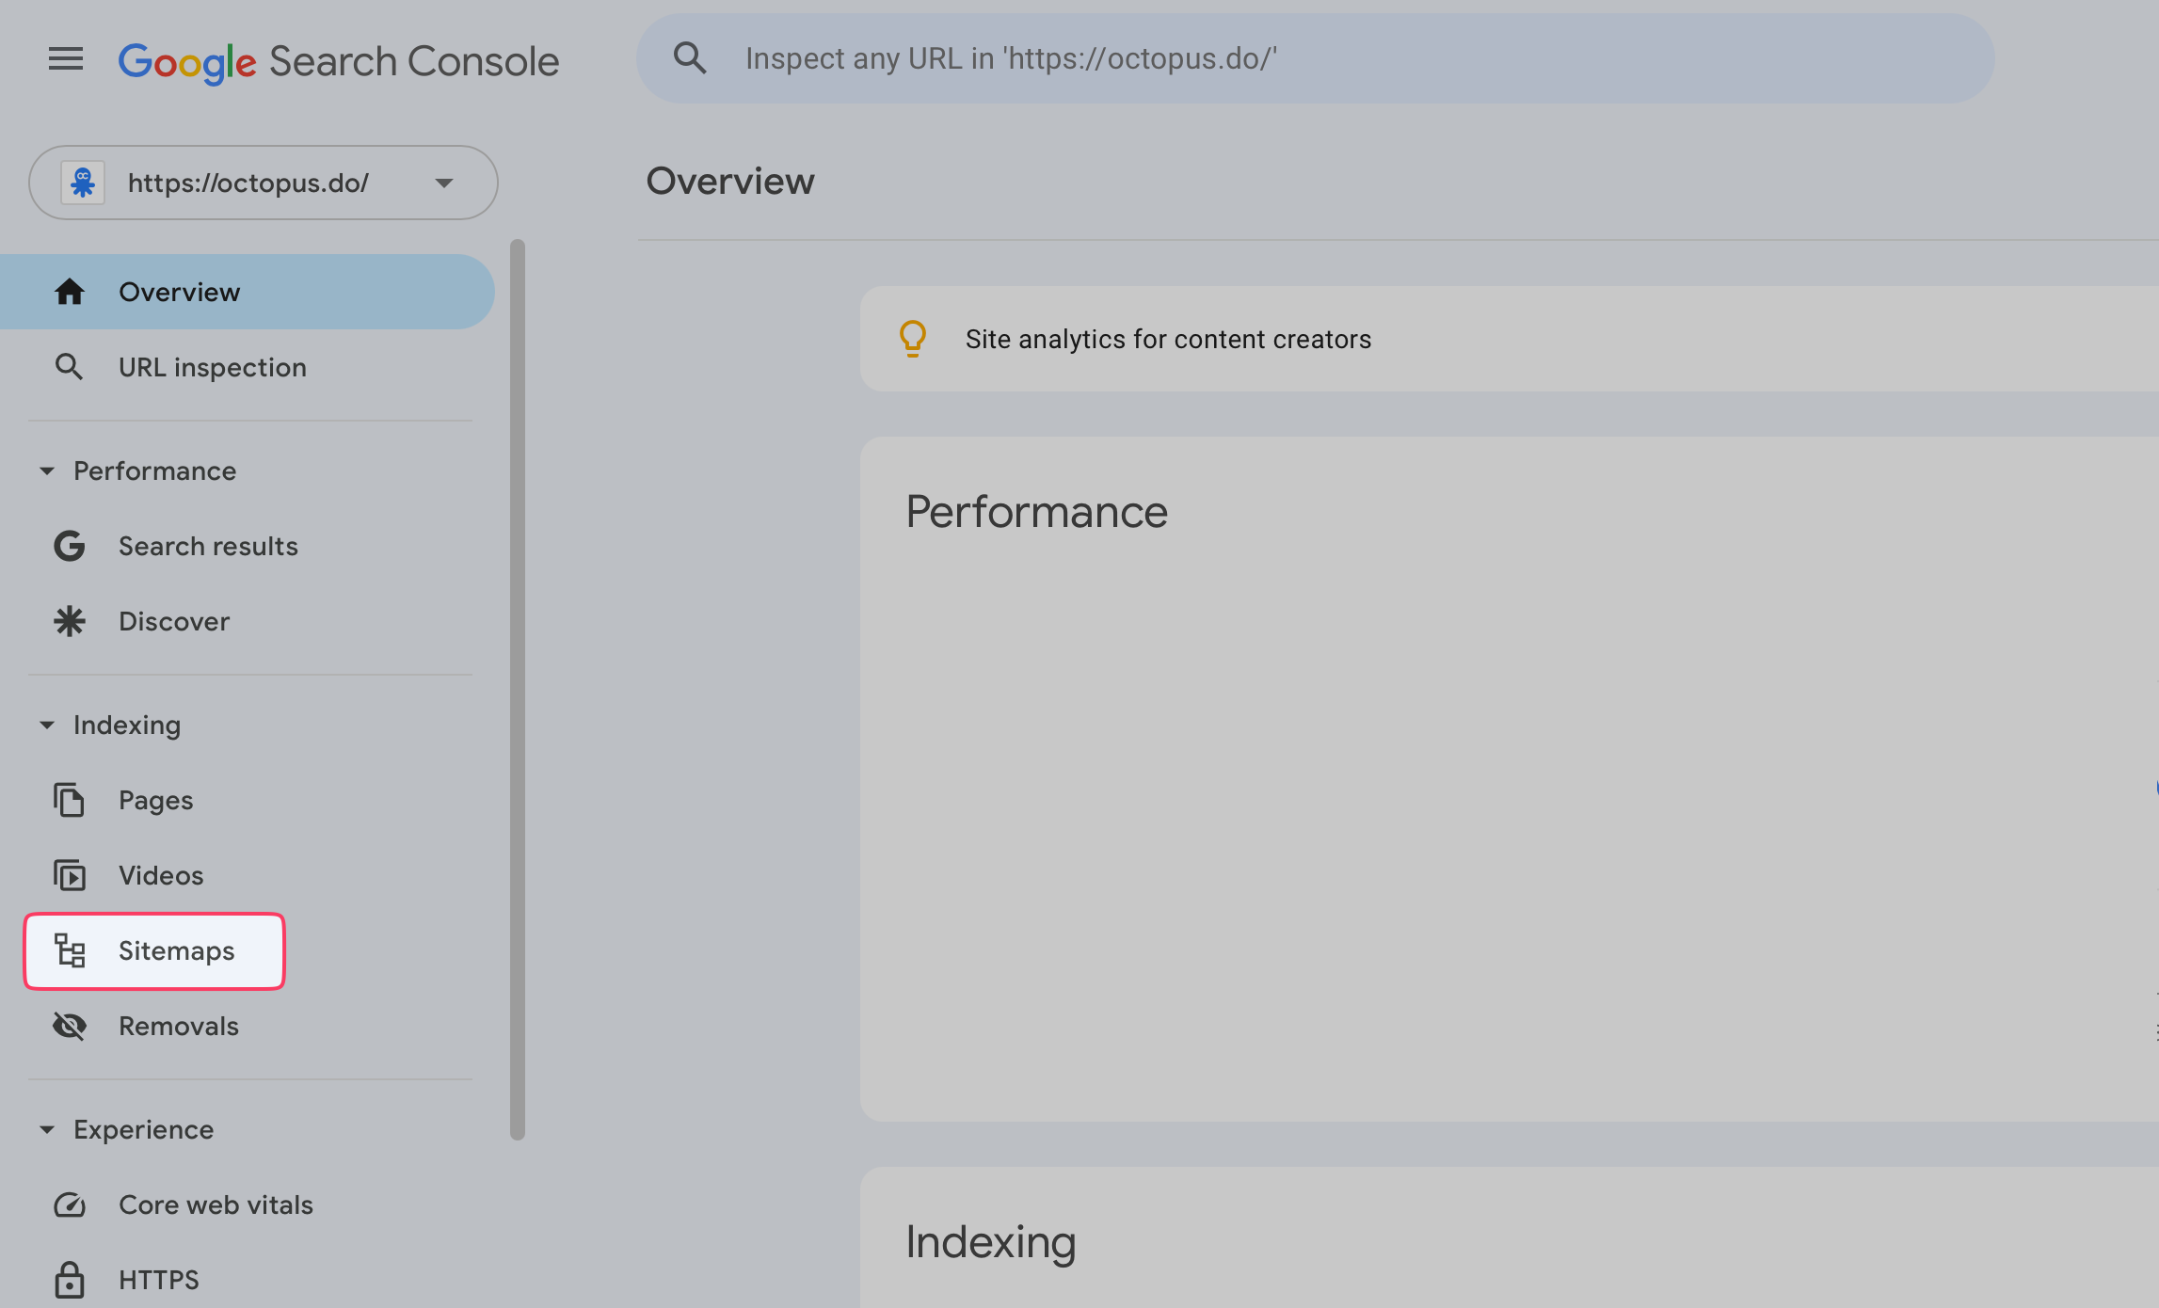Click the Performance card heading
The height and width of the screenshot is (1308, 2159).
pyautogui.click(x=1036, y=512)
